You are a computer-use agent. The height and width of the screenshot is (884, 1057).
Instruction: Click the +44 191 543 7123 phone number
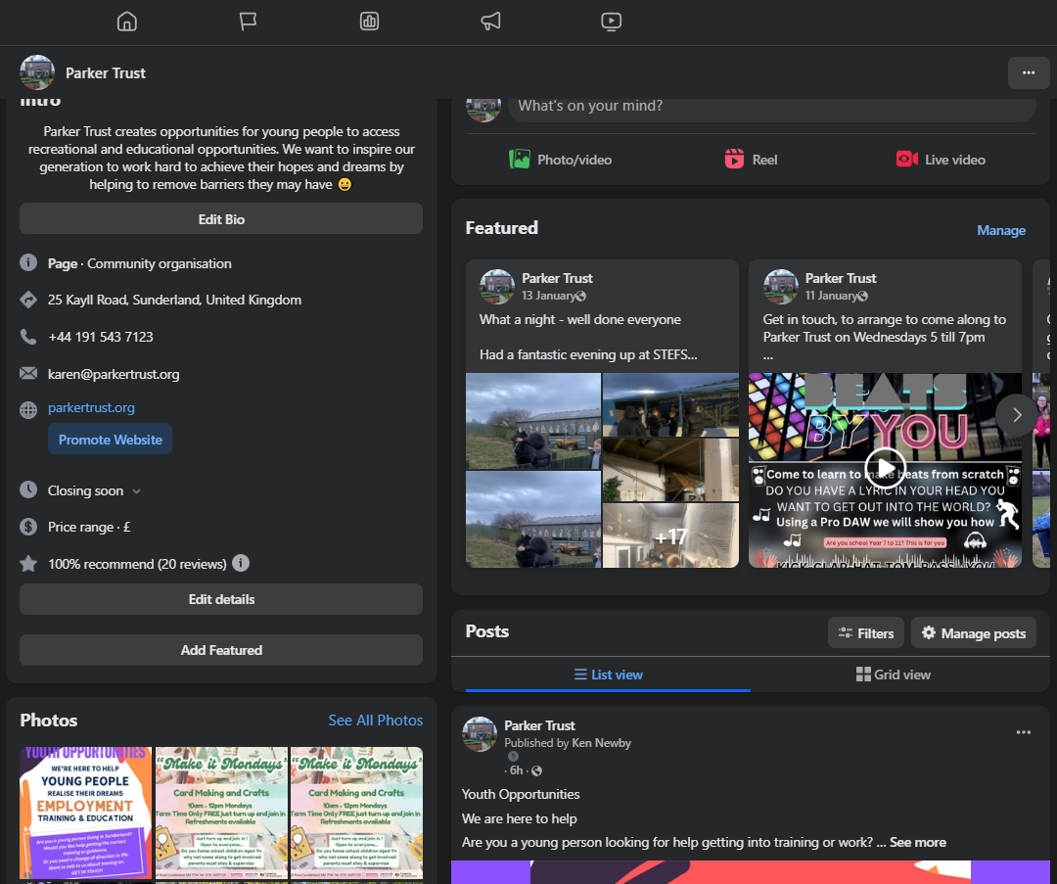(x=101, y=337)
